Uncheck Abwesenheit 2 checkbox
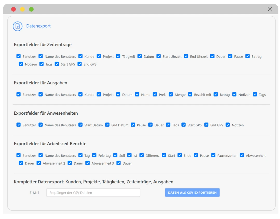 39,163
